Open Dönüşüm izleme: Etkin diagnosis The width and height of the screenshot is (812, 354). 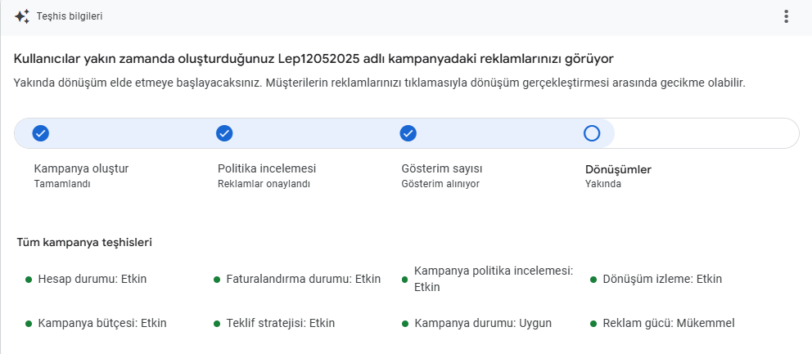click(662, 280)
